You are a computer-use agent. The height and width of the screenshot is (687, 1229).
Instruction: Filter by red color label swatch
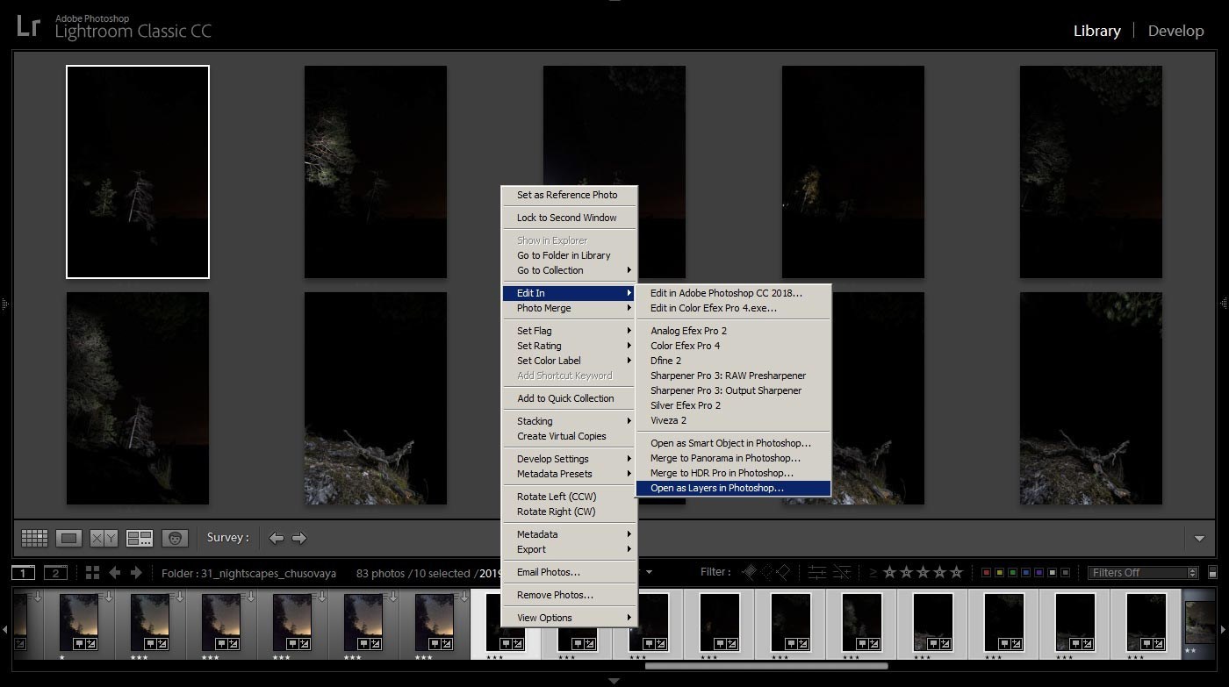(986, 573)
